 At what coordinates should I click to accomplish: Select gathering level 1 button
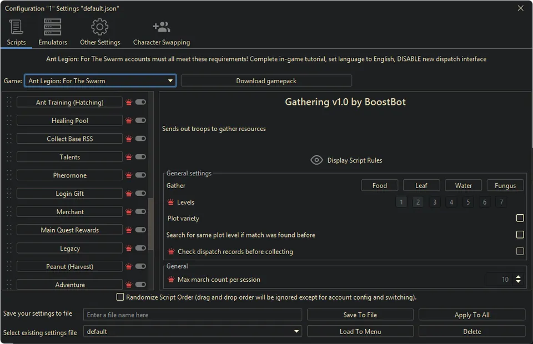tap(401, 202)
